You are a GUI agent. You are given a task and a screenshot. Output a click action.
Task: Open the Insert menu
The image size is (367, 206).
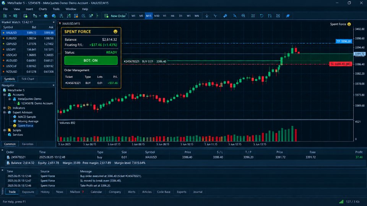(x=29, y=9)
